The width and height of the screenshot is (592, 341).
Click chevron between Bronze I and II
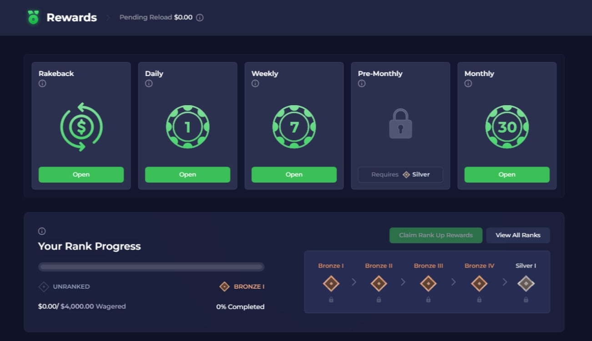click(x=354, y=282)
